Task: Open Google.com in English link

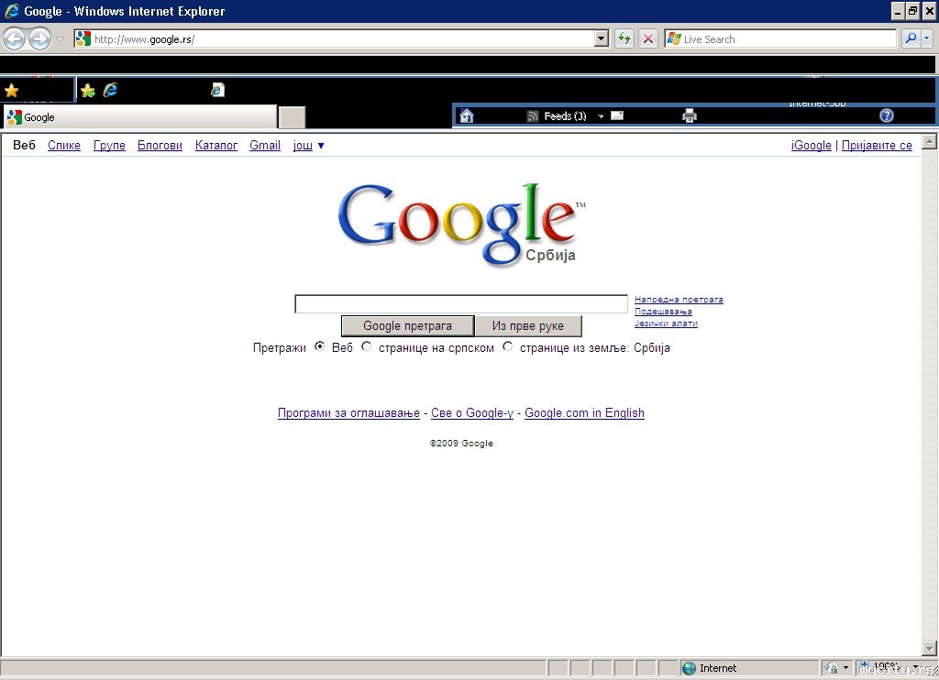Action: click(x=584, y=413)
